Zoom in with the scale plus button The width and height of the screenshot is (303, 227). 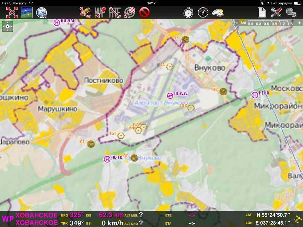tap(299, 23)
